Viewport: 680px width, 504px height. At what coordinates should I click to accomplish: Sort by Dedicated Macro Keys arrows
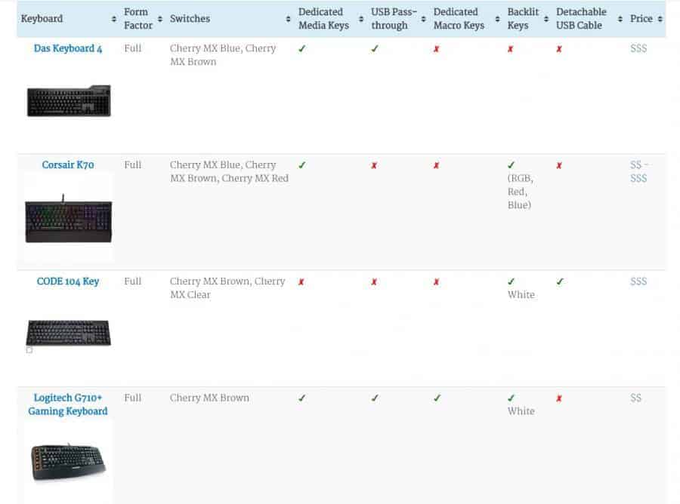click(x=497, y=19)
